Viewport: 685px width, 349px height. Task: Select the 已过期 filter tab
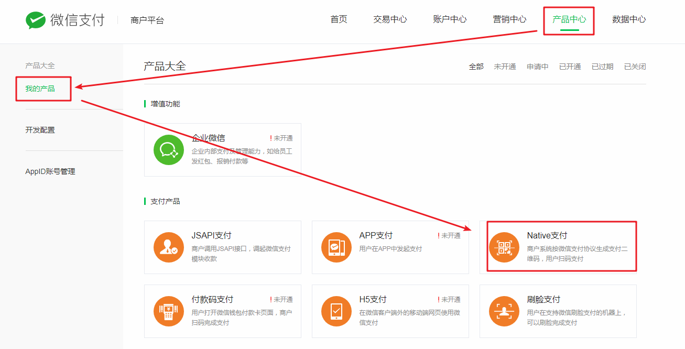603,67
